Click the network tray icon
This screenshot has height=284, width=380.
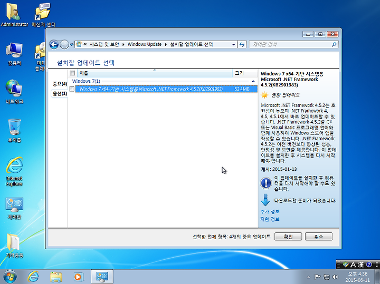point(327,277)
